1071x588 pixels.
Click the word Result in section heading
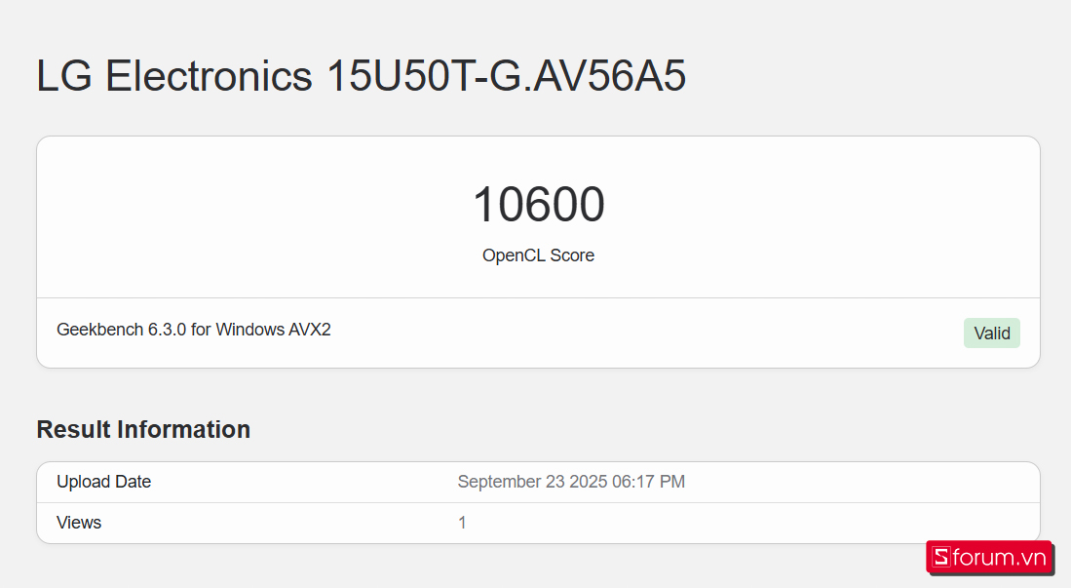click(73, 429)
